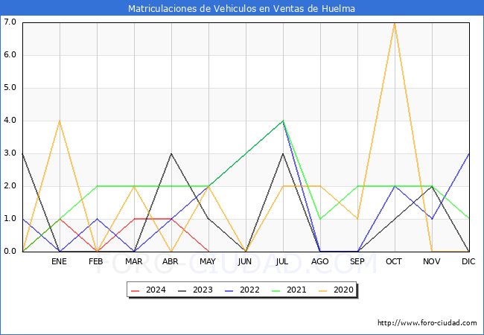Screen dimensions: 484x335
Task: Click the 0.0 y-axis value
Action: point(10,251)
